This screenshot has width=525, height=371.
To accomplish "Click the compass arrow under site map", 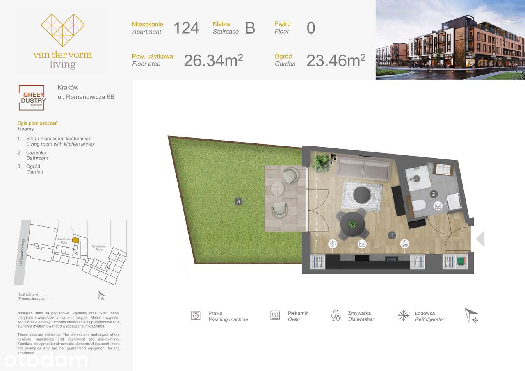I will [101, 295].
